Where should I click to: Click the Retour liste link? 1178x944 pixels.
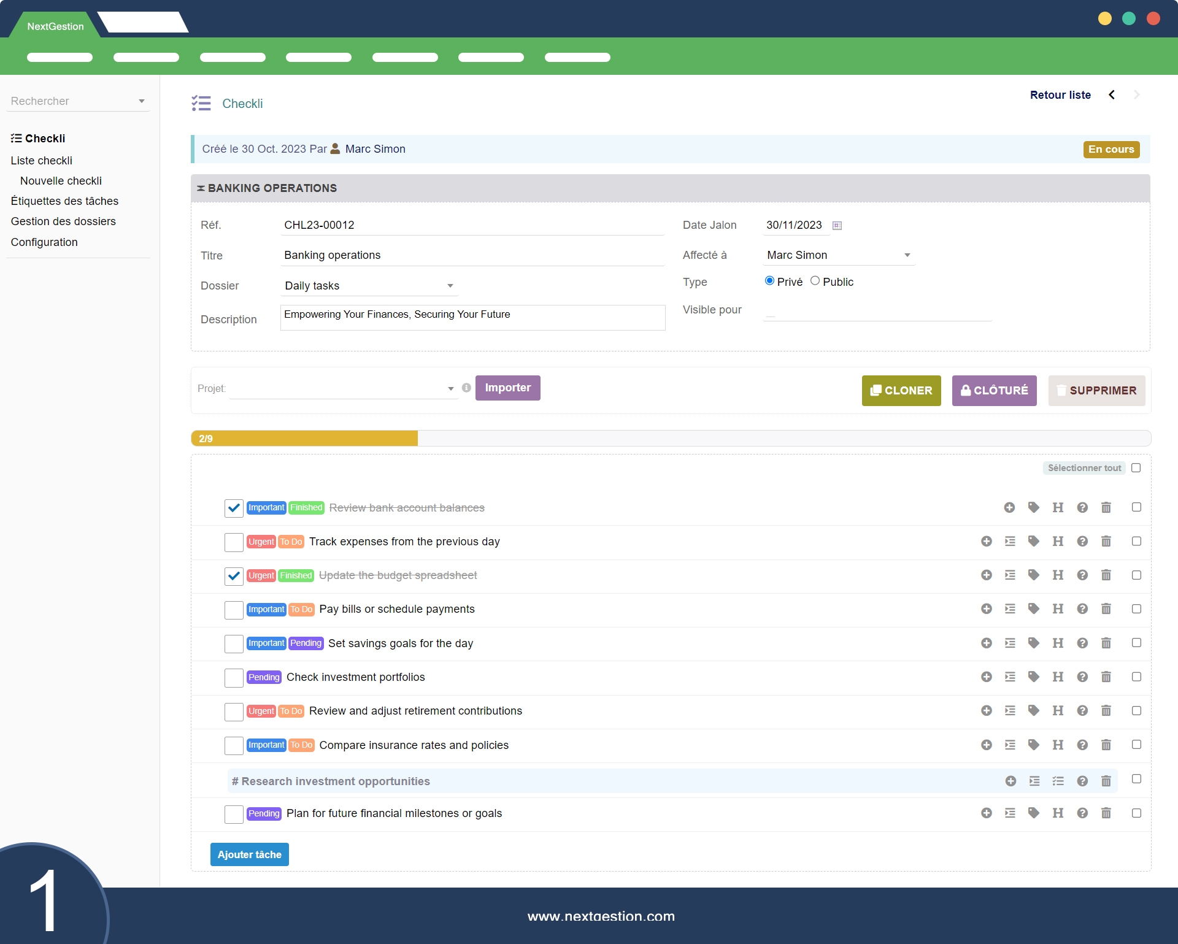coord(1060,95)
